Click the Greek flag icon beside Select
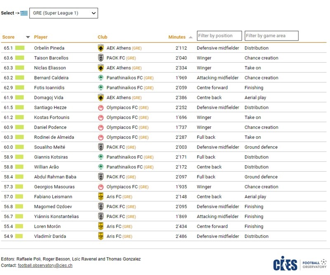This screenshot has height=275, width=330. tap(24, 13)
